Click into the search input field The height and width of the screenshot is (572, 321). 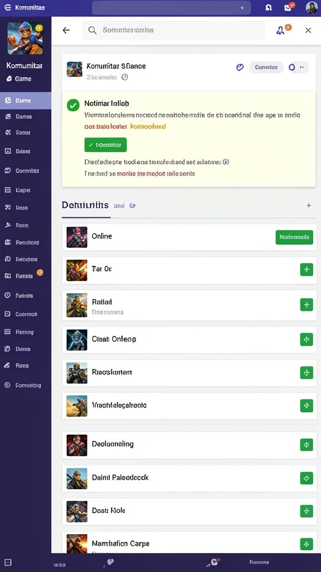click(x=174, y=30)
